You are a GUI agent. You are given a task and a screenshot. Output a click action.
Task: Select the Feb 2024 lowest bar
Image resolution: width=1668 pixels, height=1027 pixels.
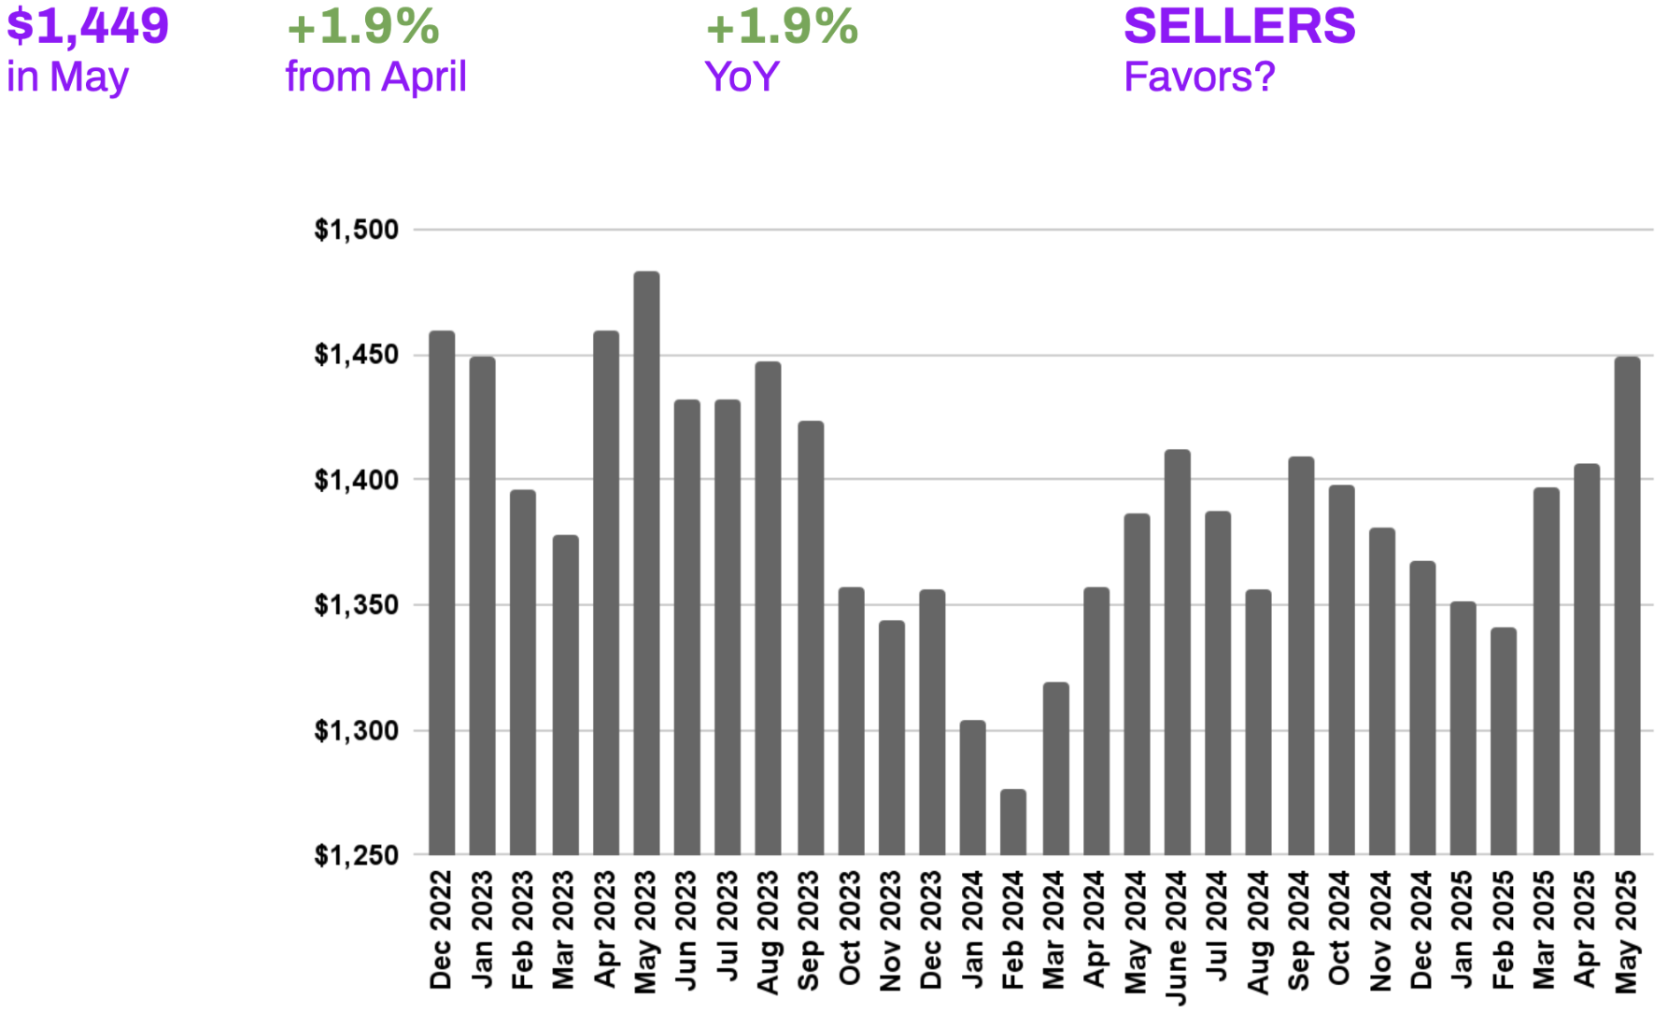pyautogui.click(x=1013, y=822)
